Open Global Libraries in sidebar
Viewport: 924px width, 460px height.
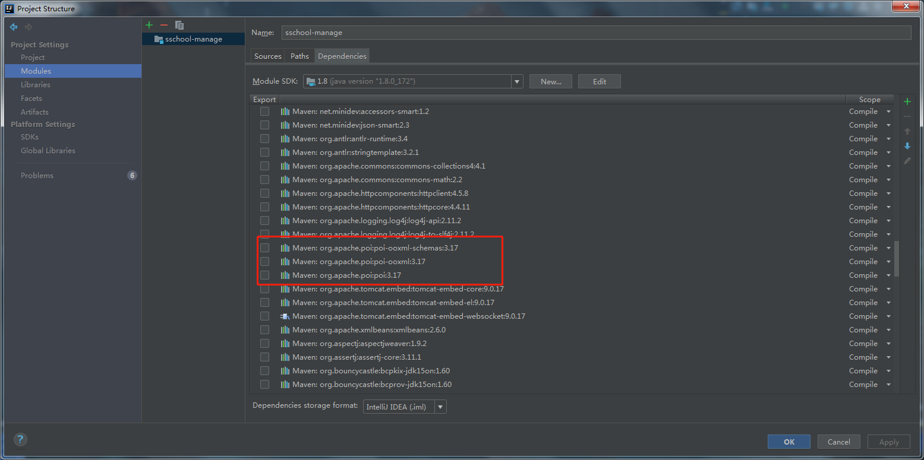48,151
